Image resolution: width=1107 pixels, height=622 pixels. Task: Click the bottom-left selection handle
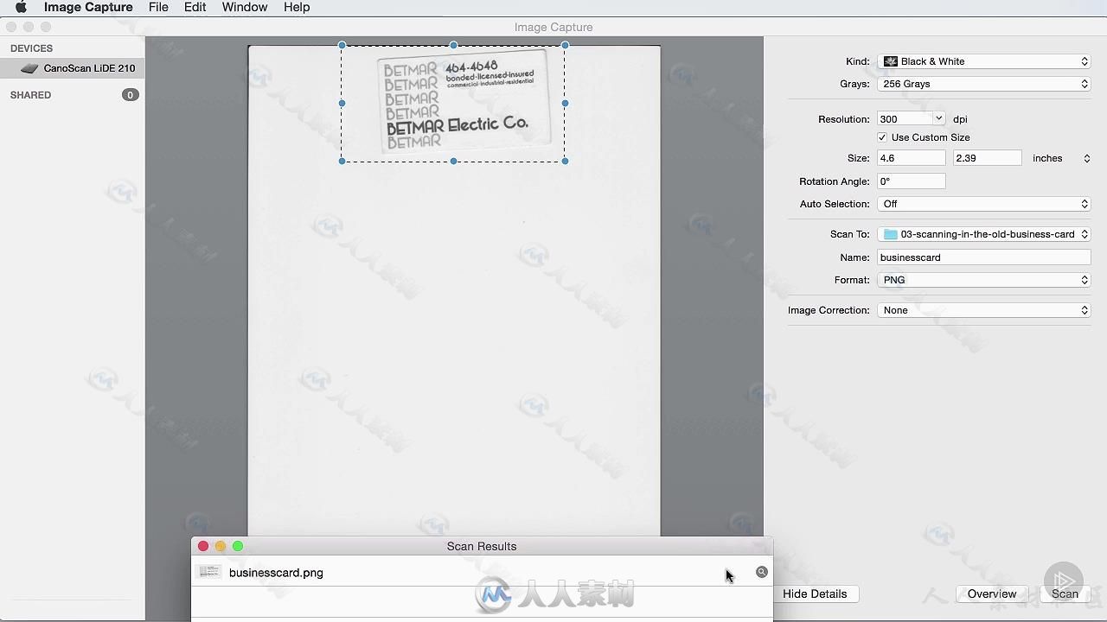pyautogui.click(x=342, y=161)
